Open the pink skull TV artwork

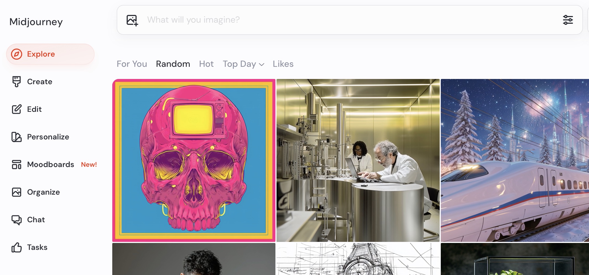click(x=194, y=160)
